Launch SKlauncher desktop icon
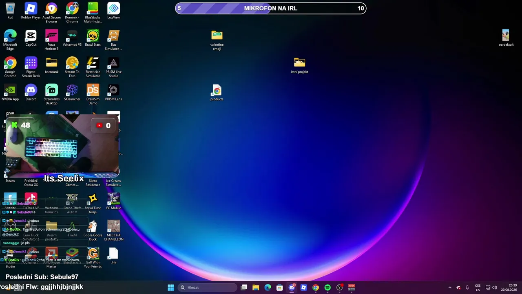This screenshot has height=294, width=522. [72, 93]
